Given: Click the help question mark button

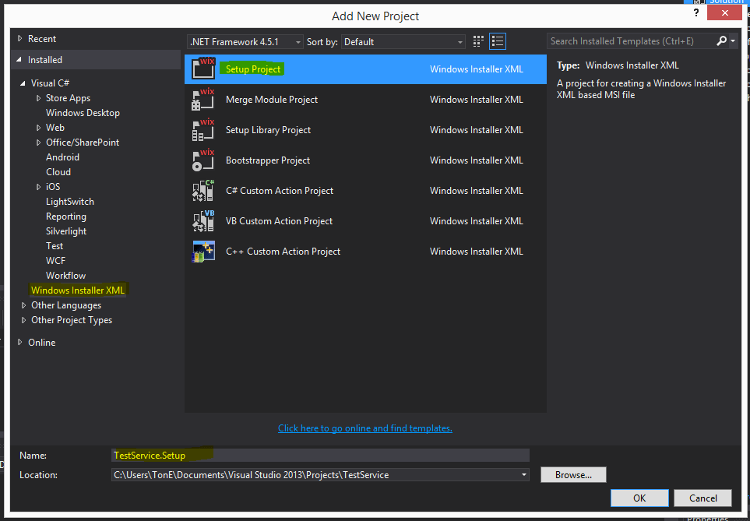Looking at the screenshot, I should pos(695,12).
